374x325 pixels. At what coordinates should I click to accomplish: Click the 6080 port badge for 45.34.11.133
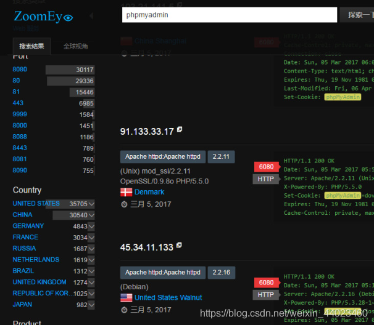point(267,283)
